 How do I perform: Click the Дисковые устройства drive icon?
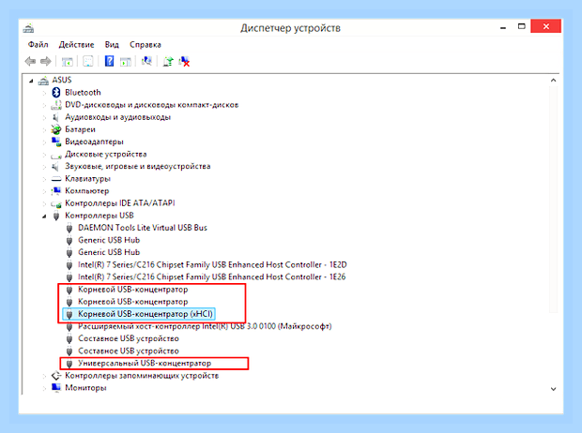pos(56,156)
